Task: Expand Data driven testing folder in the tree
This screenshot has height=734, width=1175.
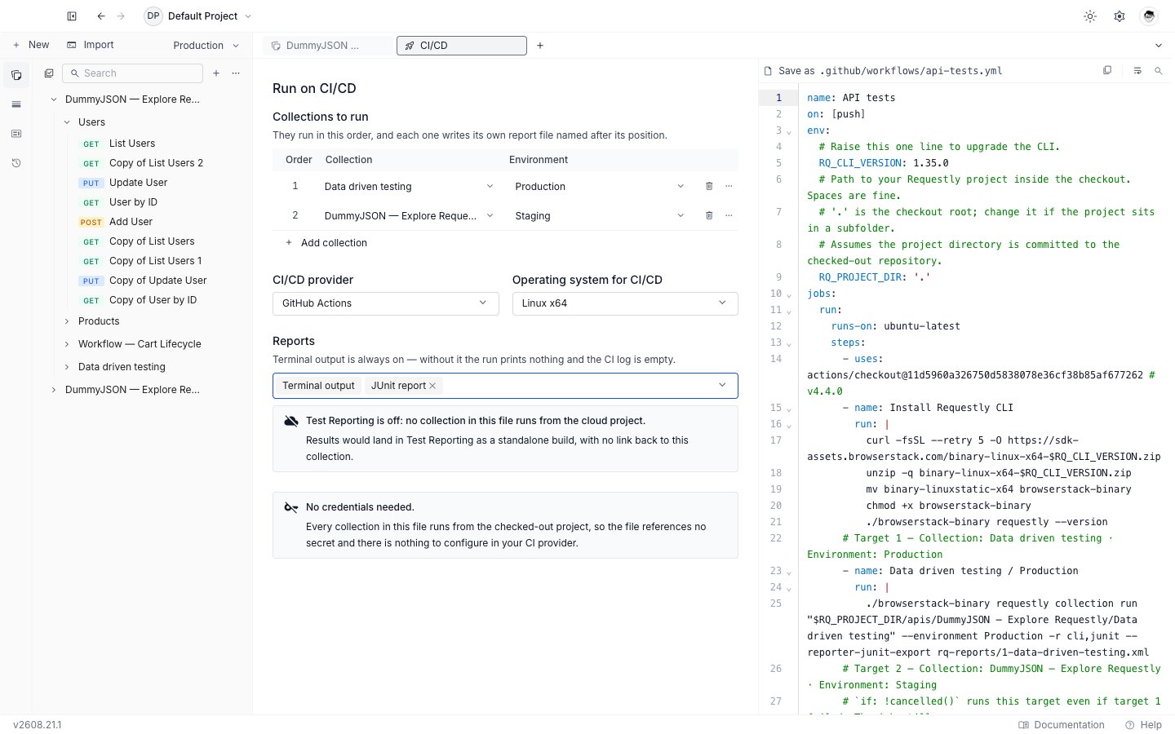Action: [x=67, y=367]
